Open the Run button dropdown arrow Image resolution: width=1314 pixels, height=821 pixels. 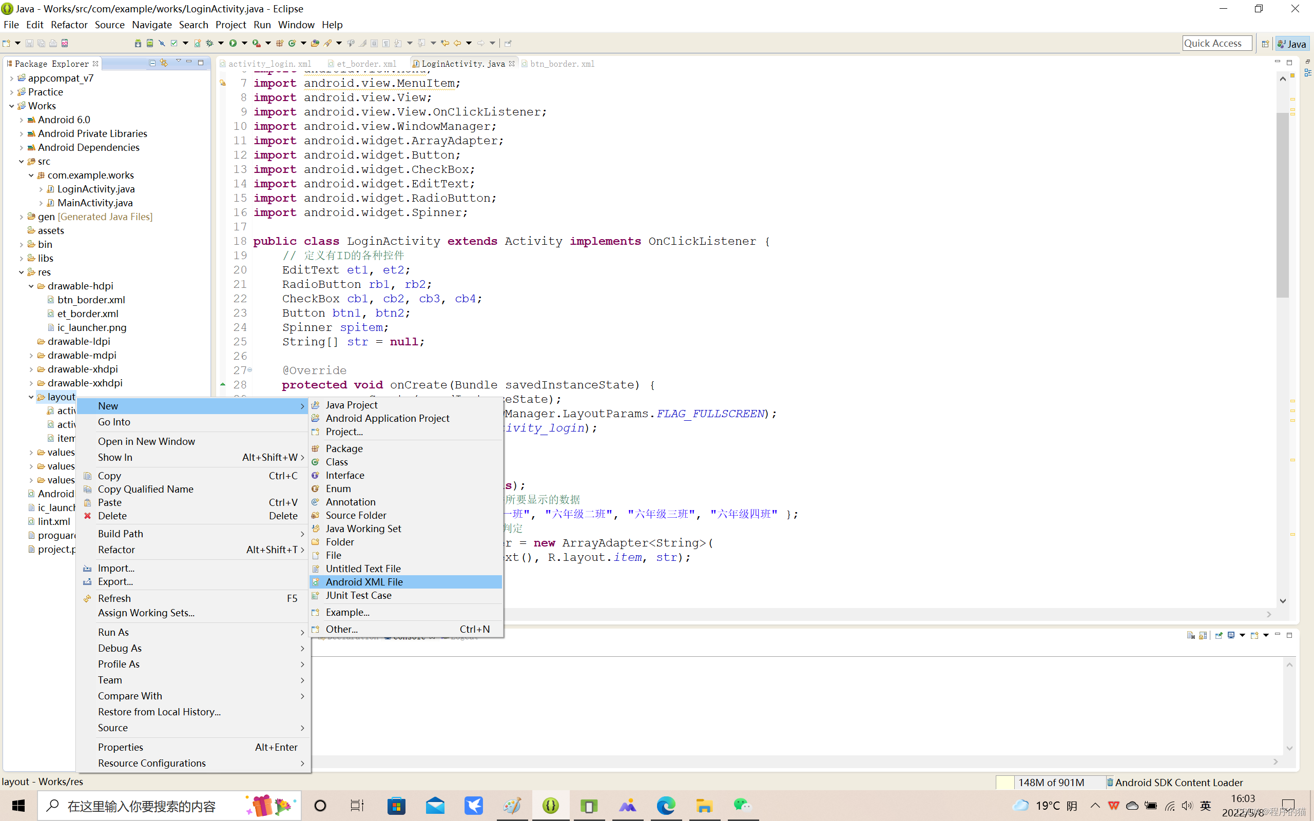244,43
